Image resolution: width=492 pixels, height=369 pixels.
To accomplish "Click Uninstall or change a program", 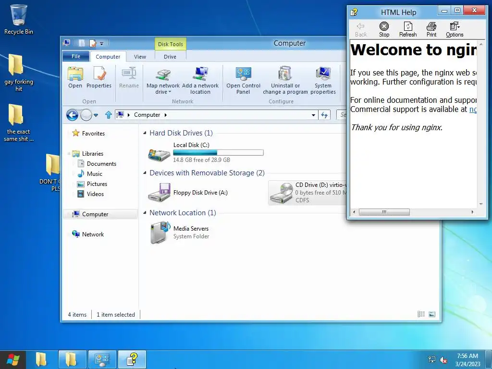I will [285, 81].
